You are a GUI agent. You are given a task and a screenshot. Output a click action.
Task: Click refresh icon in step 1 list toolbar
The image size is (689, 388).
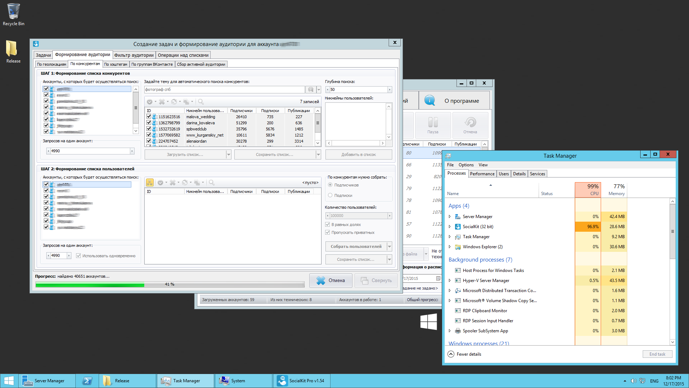(174, 102)
